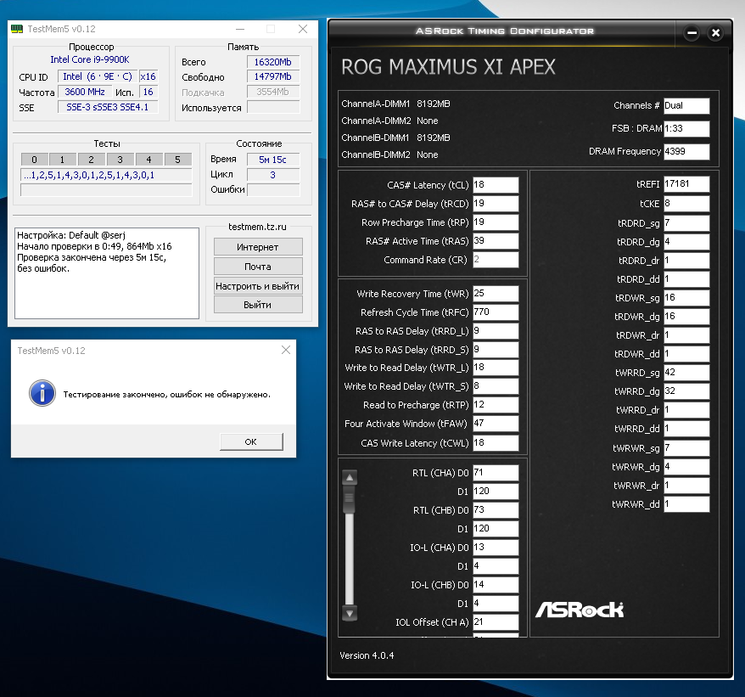Click scroll down arrow in RTL list
Viewport: 745px width, 697px height.
[x=350, y=613]
